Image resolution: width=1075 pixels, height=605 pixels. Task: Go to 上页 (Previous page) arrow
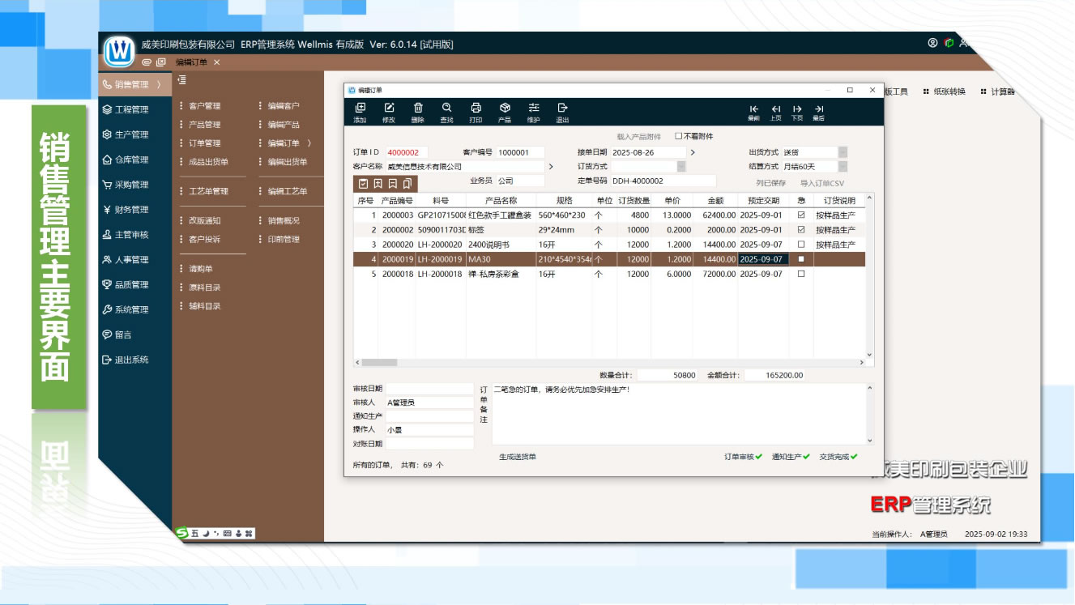click(775, 109)
